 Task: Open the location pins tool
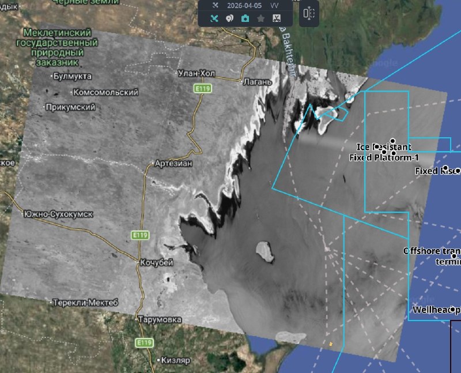pyautogui.click(x=229, y=18)
